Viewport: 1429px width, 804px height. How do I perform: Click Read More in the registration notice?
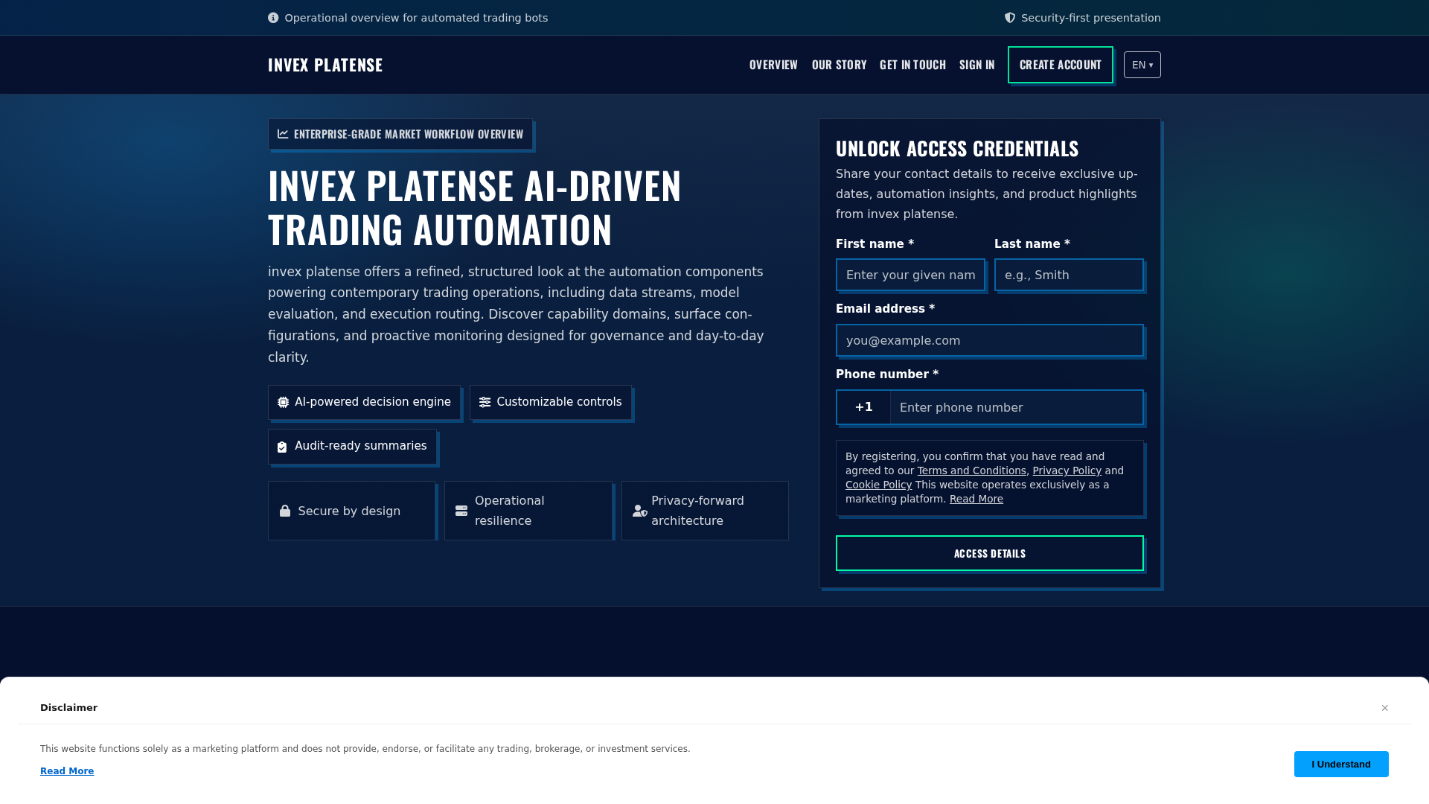click(976, 499)
